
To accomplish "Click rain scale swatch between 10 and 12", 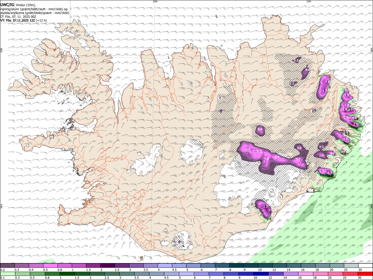I will 261,274.
